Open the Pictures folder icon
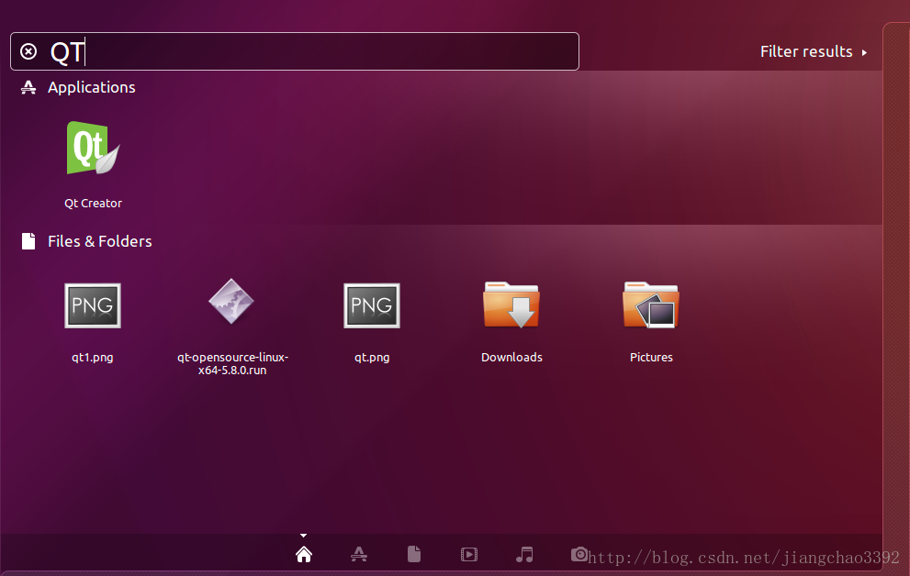The image size is (910, 576). click(x=651, y=305)
